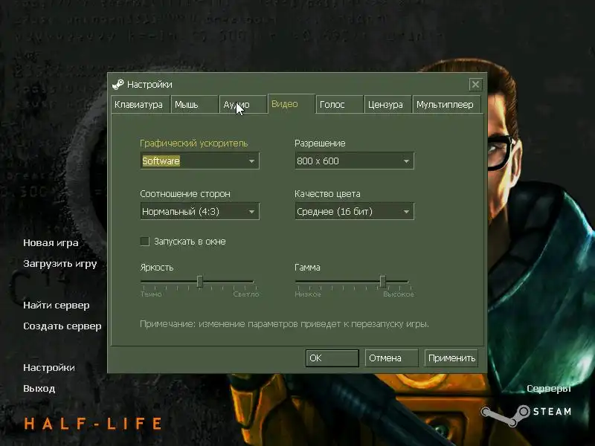Click the Гамма slider handle
The height and width of the screenshot is (446, 595).
pyautogui.click(x=382, y=282)
